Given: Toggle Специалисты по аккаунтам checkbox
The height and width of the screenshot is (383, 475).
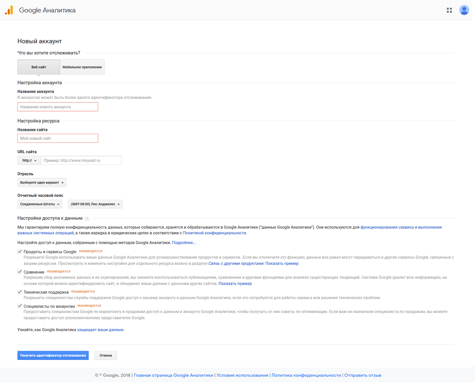Looking at the screenshot, I should (19, 306).
